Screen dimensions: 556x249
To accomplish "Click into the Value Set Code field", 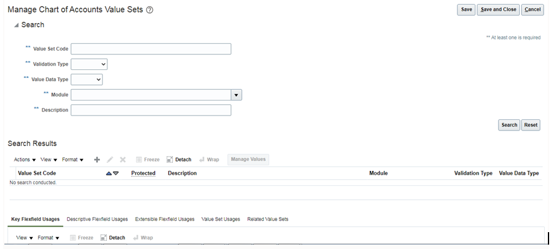I will pos(151,49).
